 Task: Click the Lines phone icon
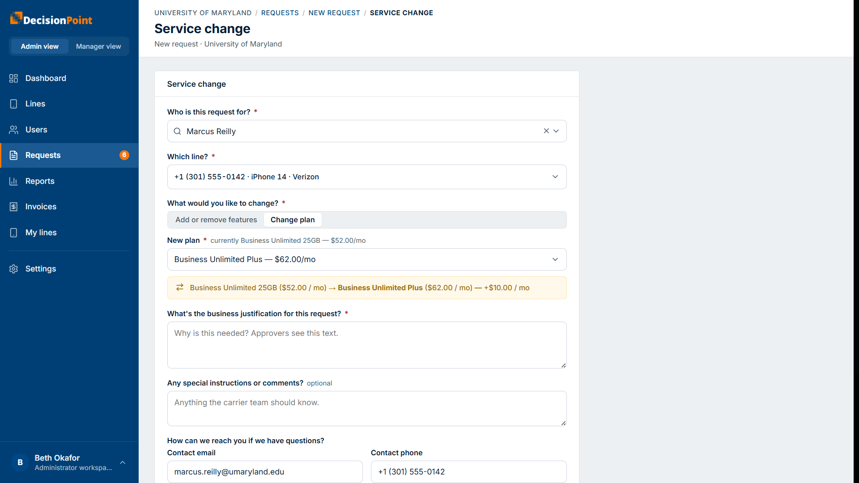13,104
